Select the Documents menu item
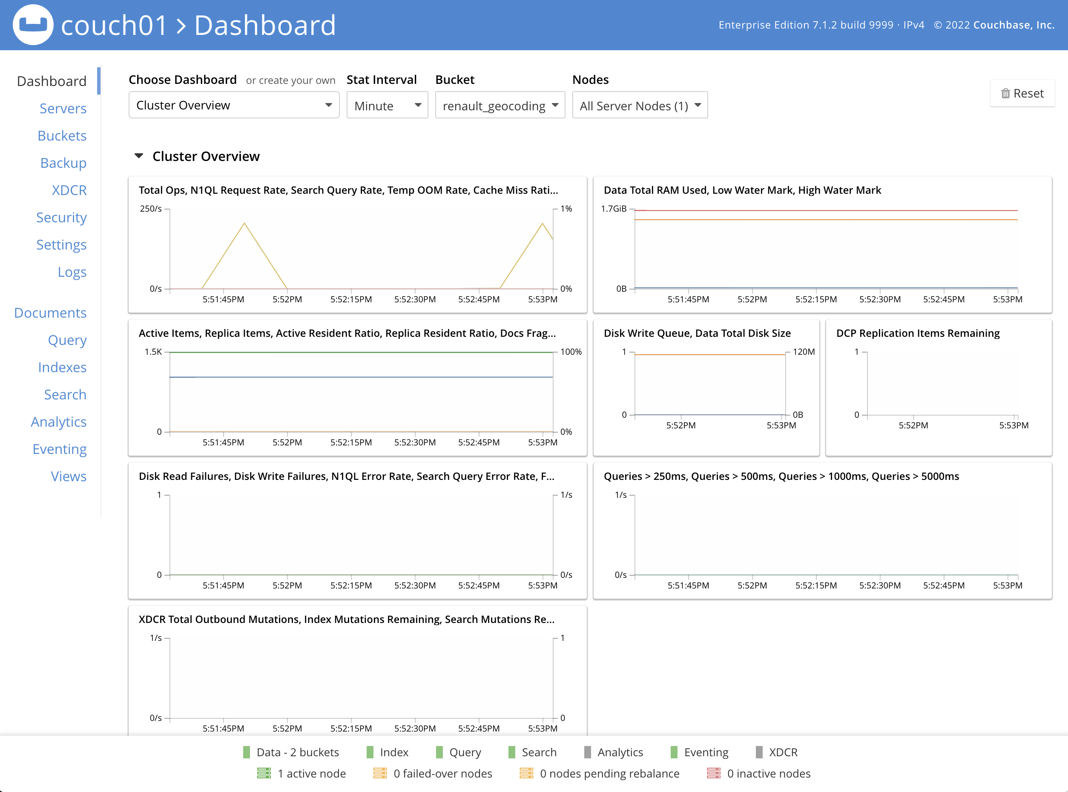Viewport: 1068px width, 792px height. pos(50,313)
